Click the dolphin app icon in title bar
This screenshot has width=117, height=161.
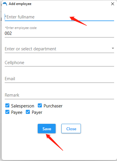(5, 4)
